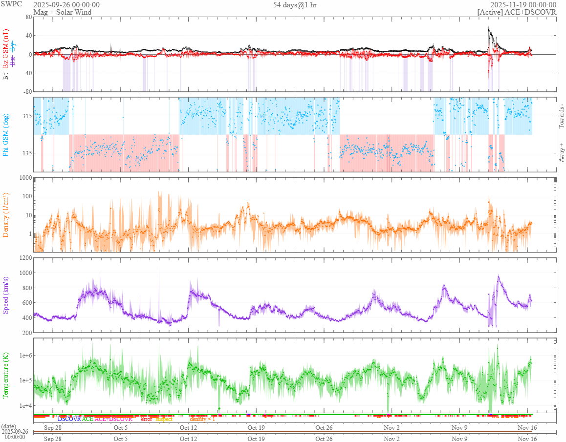Click the 1e+6 tick on Temperature axis
This screenshot has width=566, height=442.
(x=25, y=356)
